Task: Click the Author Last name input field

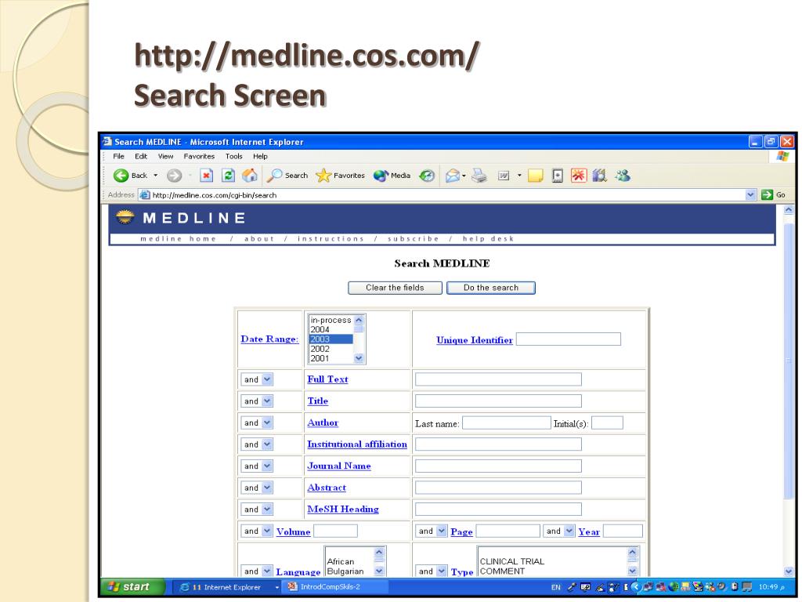Action: pyautogui.click(x=507, y=422)
